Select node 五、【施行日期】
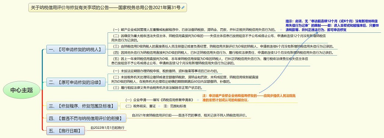The width and height of the screenshot is (384, 138). [65, 130]
